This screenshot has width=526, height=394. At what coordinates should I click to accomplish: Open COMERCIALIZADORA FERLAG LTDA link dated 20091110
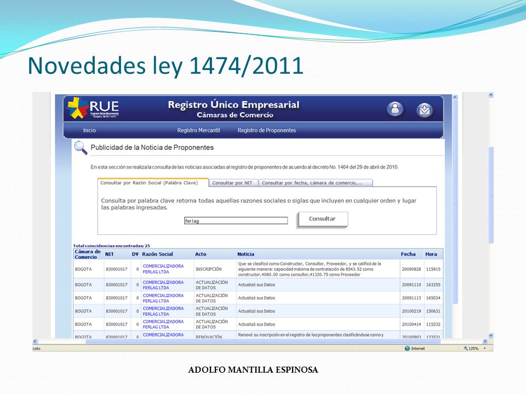[163, 285]
